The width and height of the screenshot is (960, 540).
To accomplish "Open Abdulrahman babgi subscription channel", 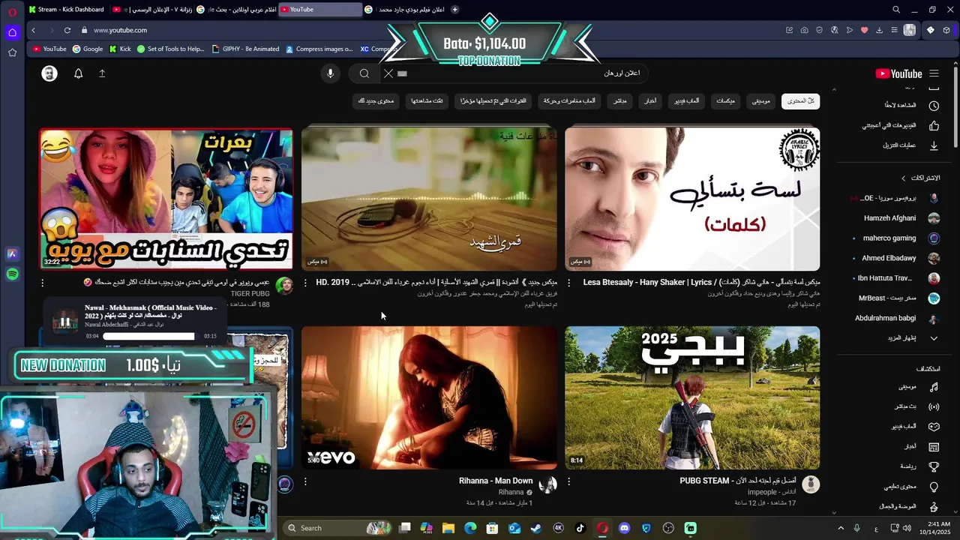I will (x=897, y=318).
